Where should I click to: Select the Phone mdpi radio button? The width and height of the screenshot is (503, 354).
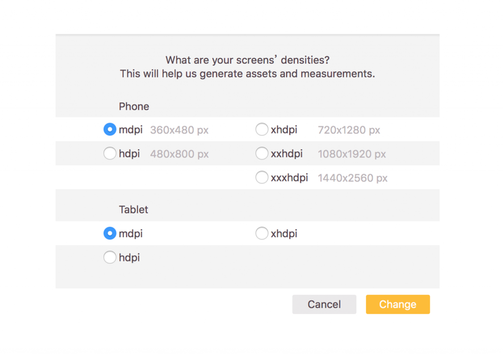click(x=110, y=130)
